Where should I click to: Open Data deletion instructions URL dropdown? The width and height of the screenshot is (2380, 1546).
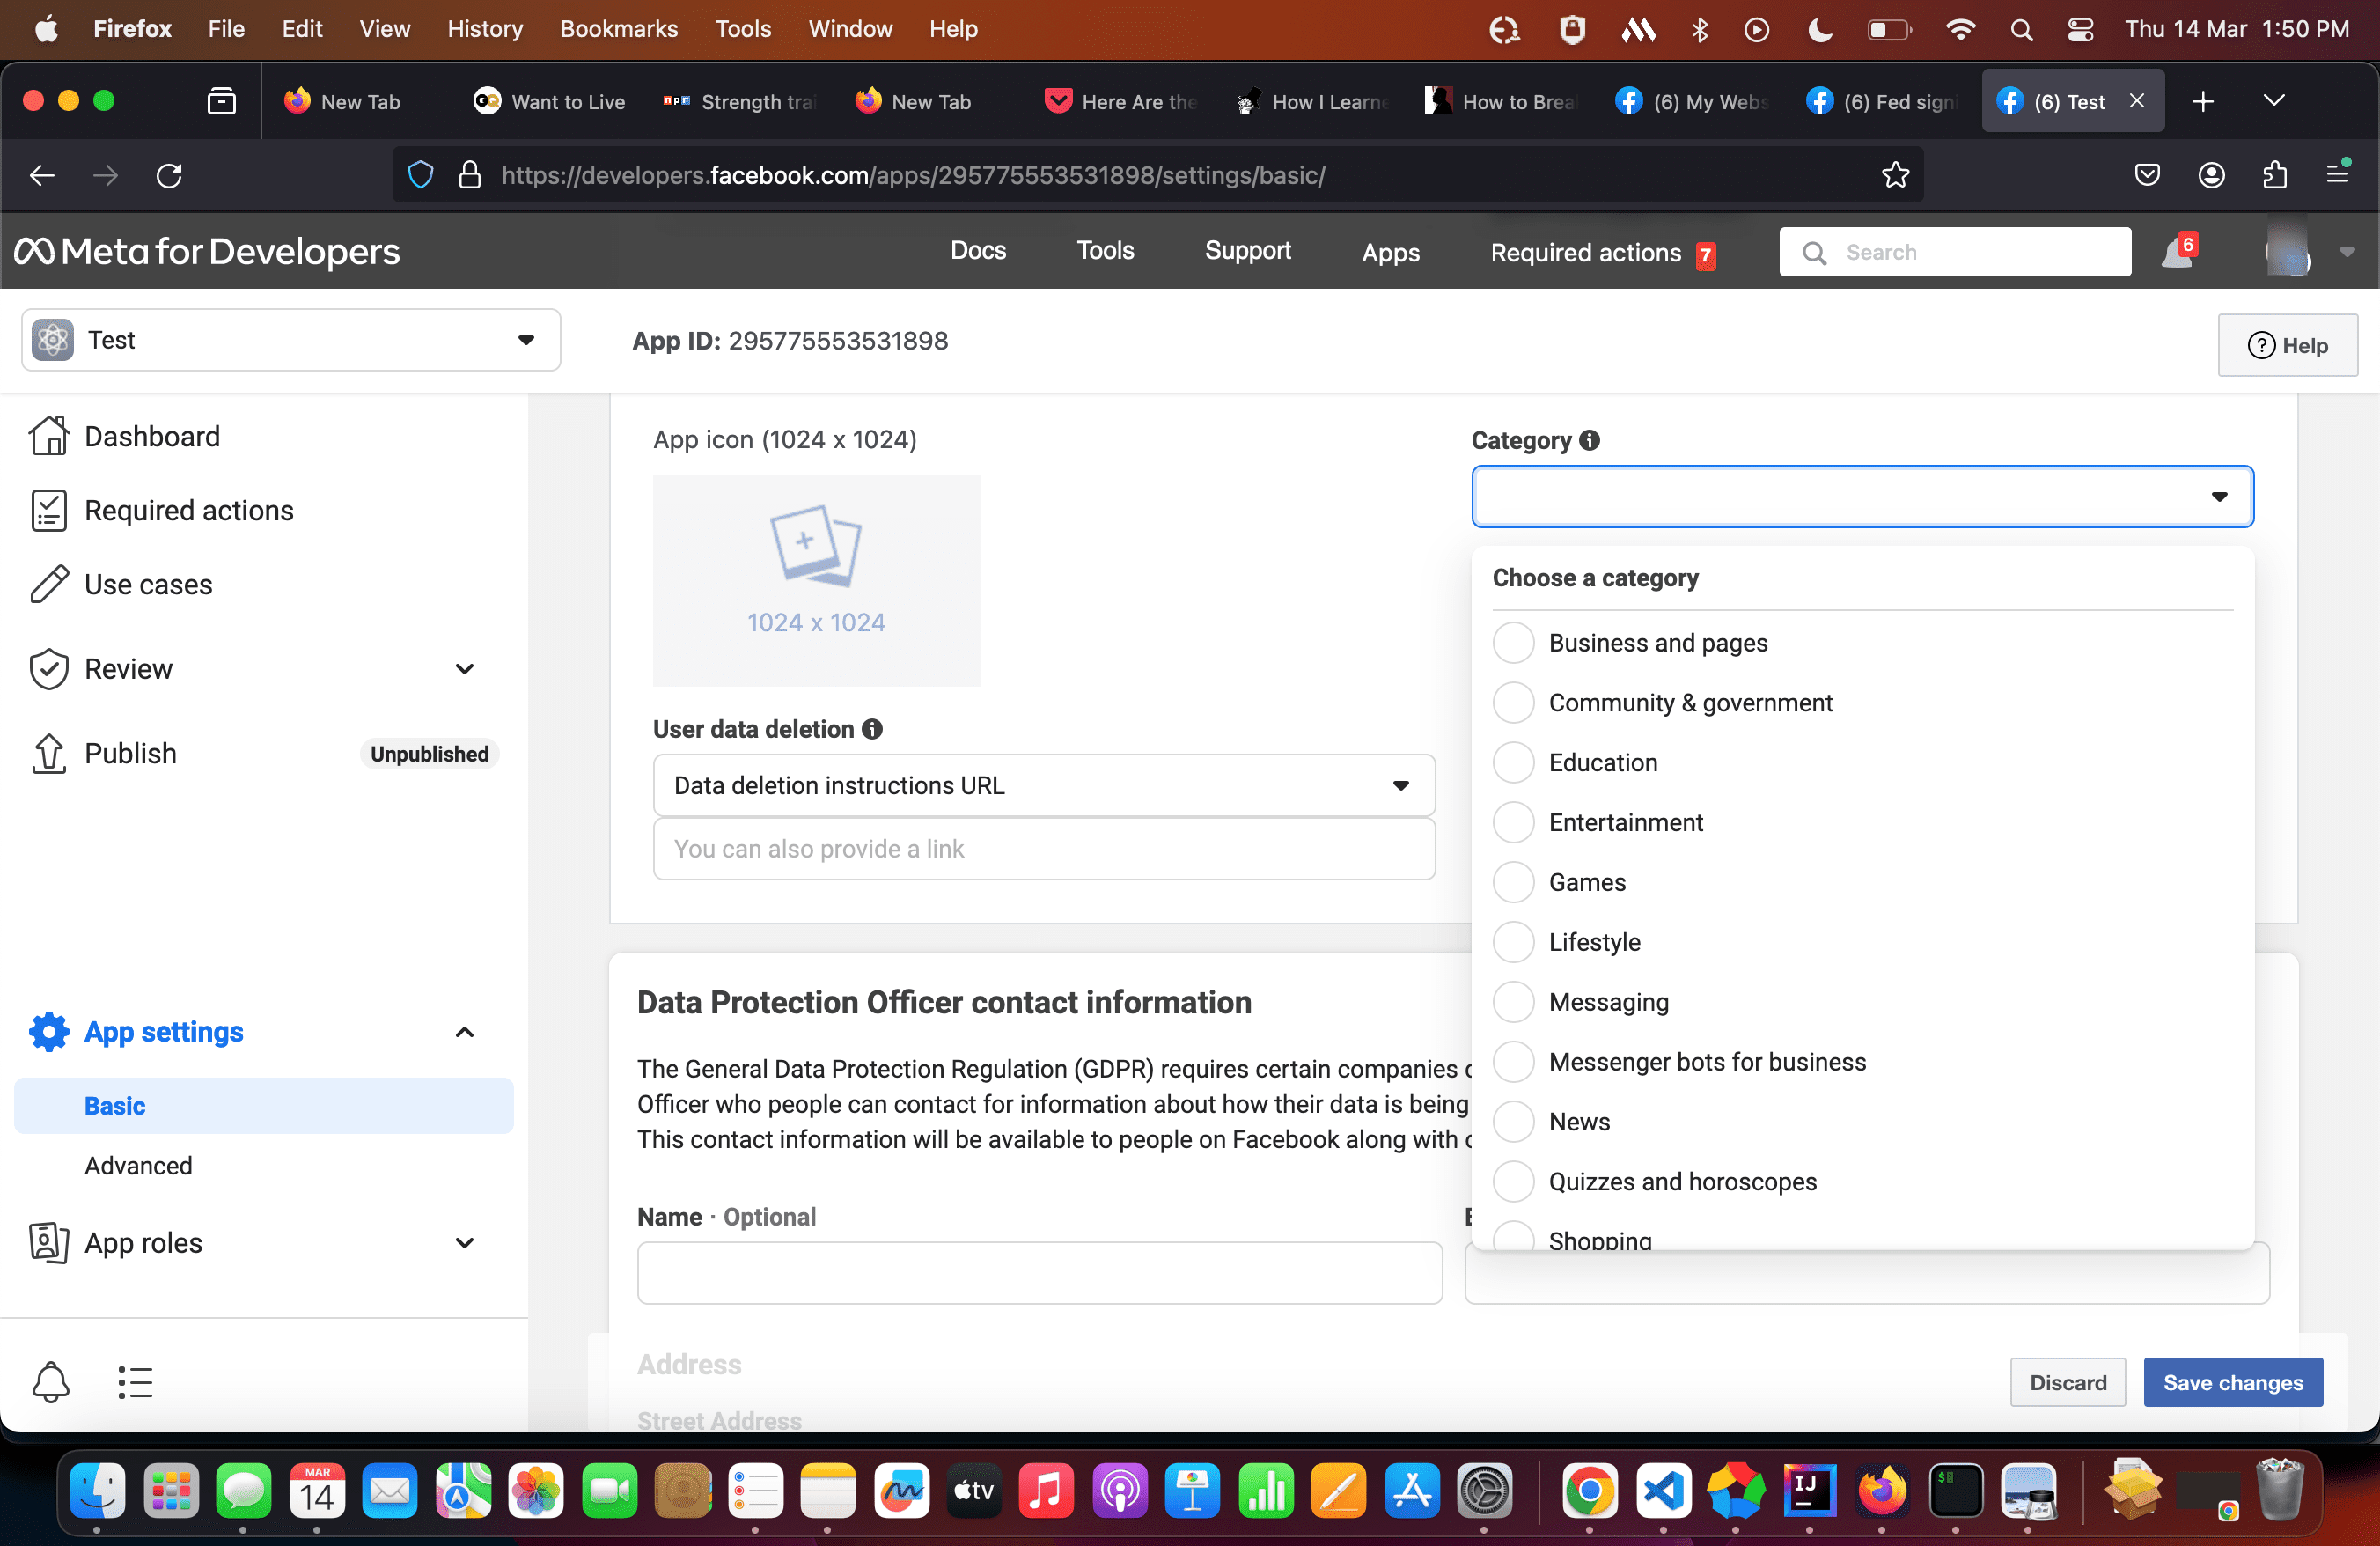1043,785
